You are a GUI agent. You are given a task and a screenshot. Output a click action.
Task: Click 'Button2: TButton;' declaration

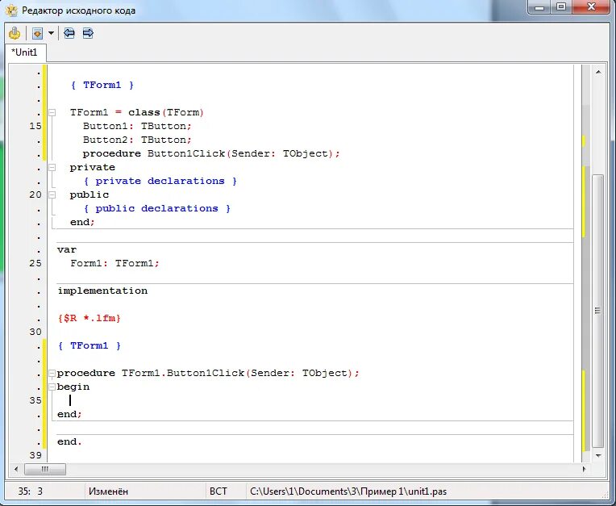coord(137,140)
